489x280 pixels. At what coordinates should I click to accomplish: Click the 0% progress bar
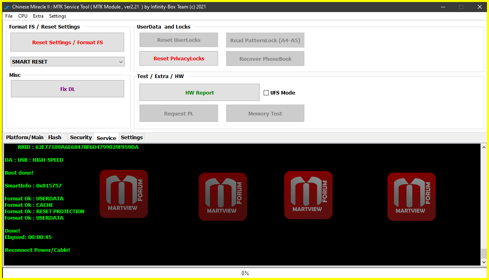coord(245,273)
